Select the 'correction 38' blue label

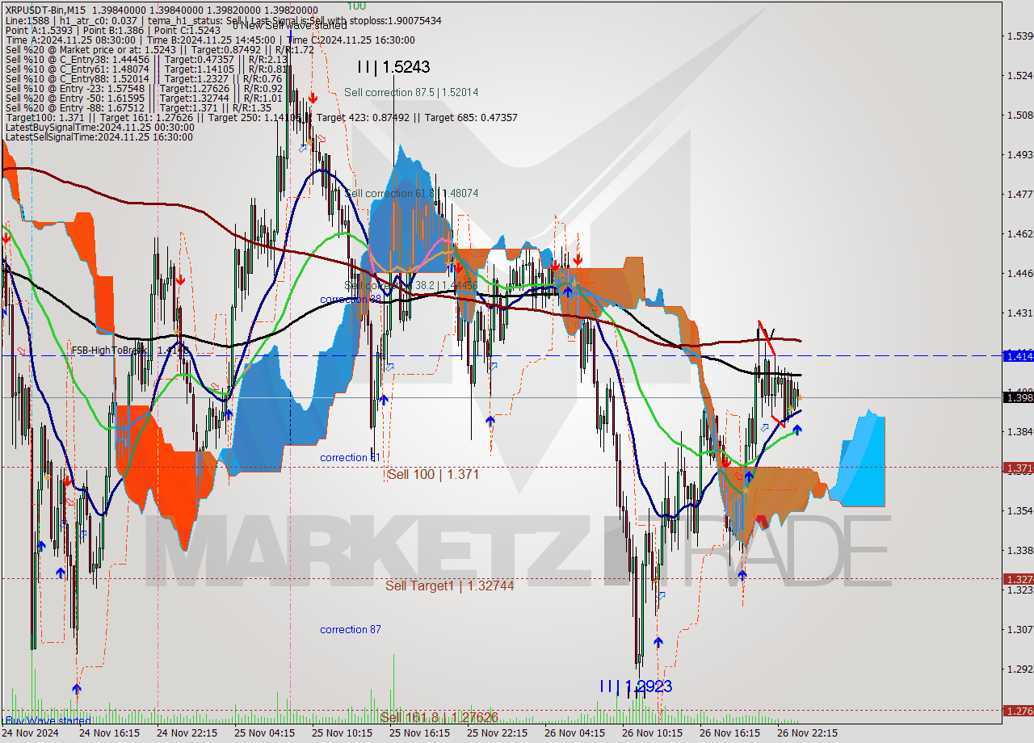pos(351,299)
